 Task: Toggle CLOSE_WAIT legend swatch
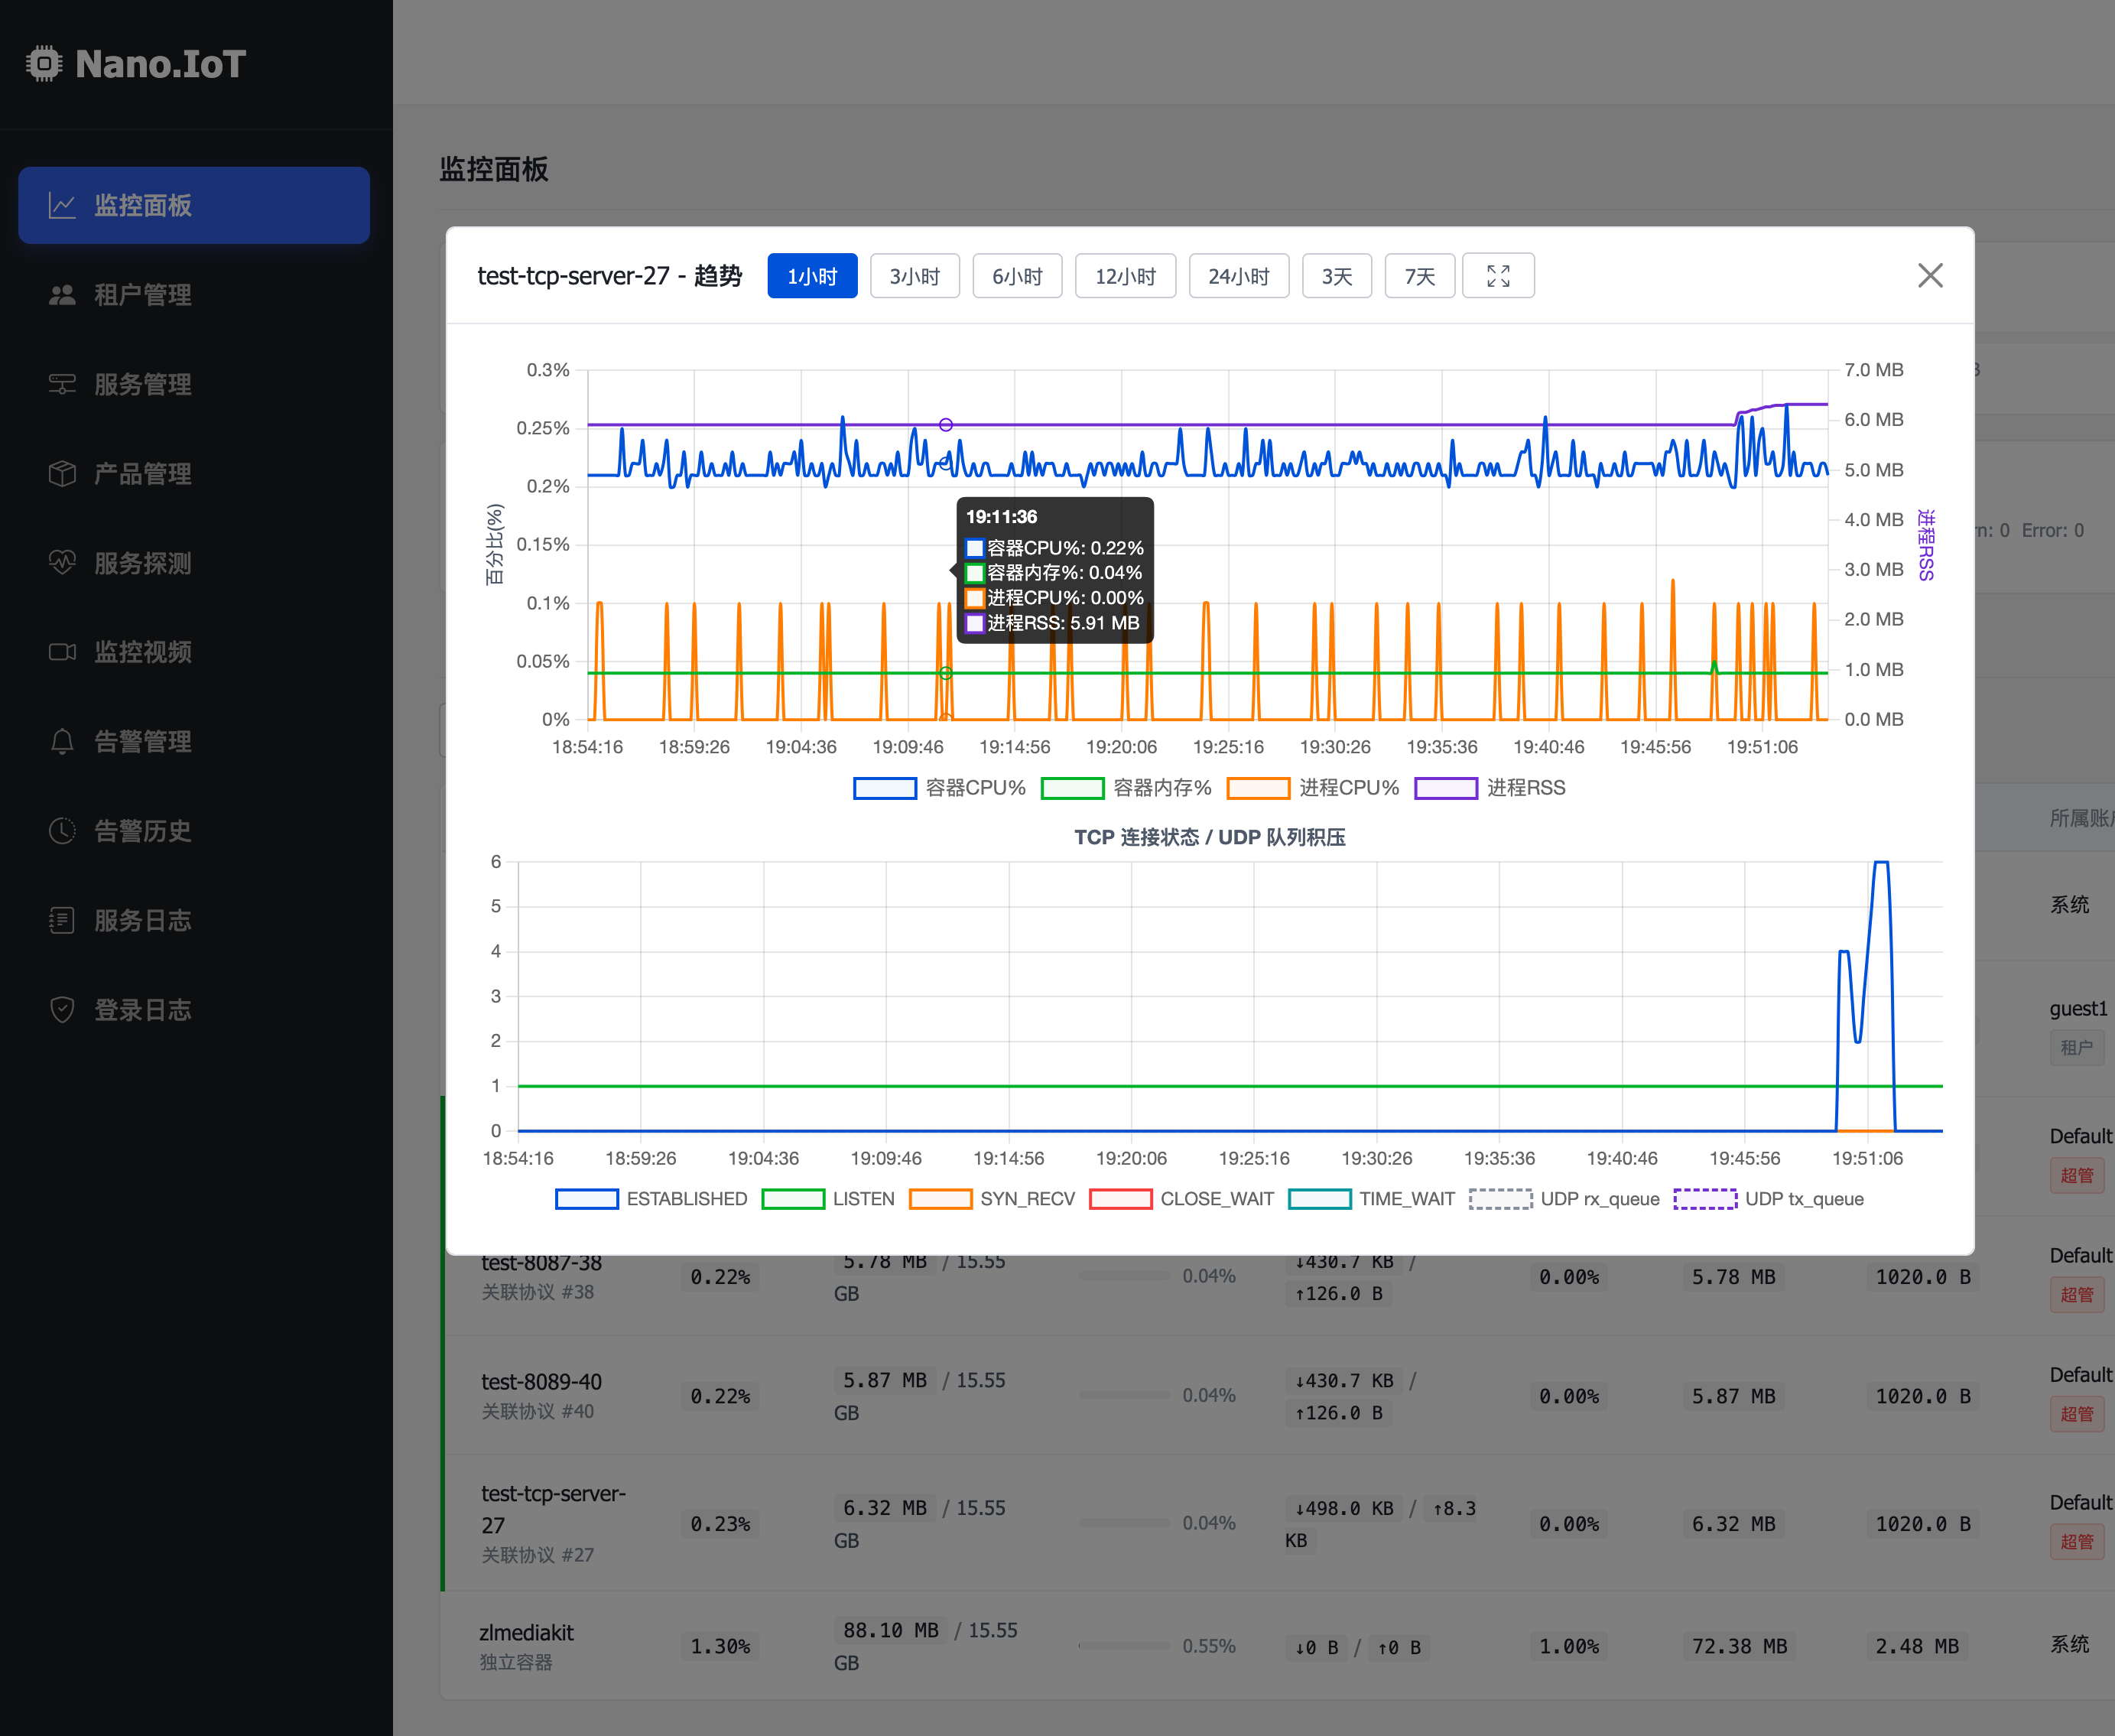pos(1120,1199)
